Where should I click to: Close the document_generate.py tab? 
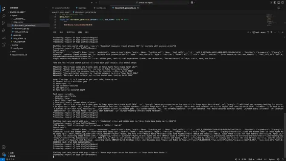pos(138,8)
